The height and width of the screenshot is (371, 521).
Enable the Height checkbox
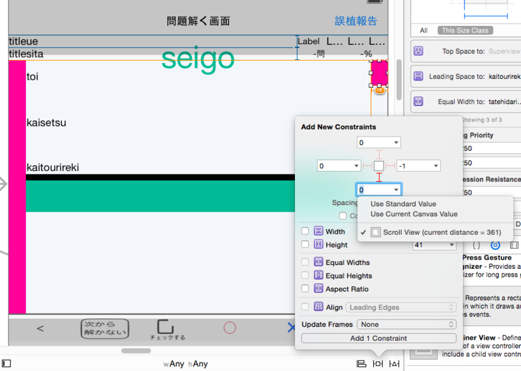[x=305, y=244]
